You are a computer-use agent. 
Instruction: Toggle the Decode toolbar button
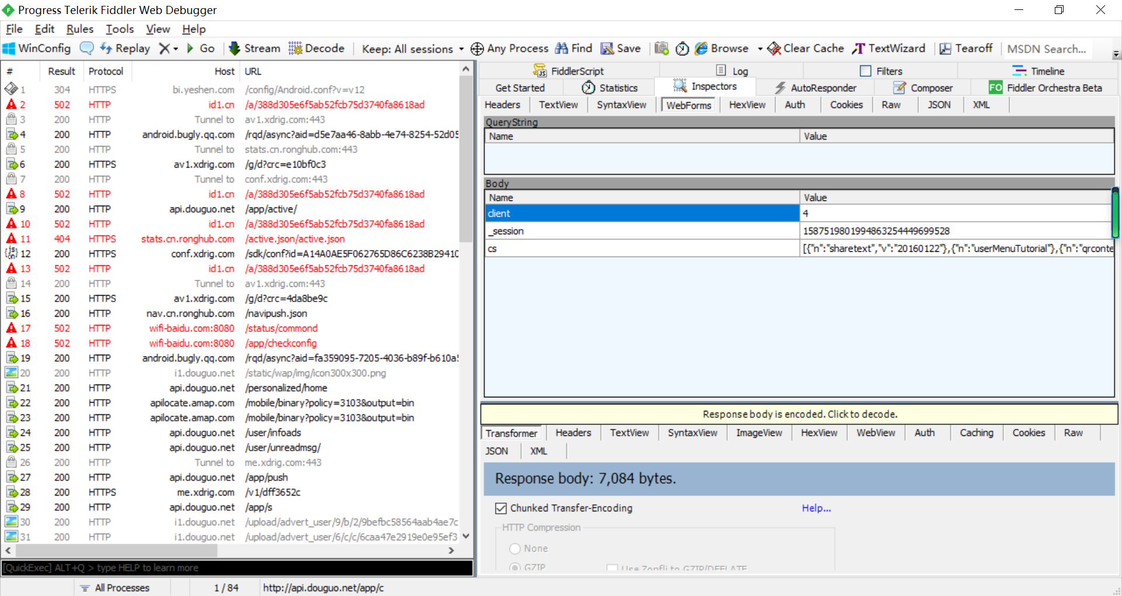click(x=317, y=48)
